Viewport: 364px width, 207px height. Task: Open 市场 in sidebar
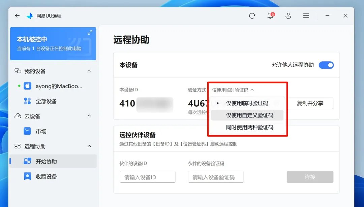[53, 131]
